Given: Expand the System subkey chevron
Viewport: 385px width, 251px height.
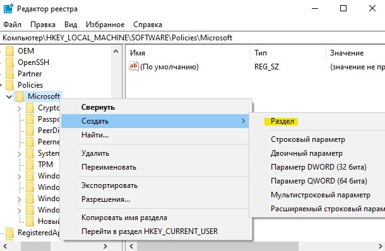Looking at the screenshot, I should coord(20,154).
